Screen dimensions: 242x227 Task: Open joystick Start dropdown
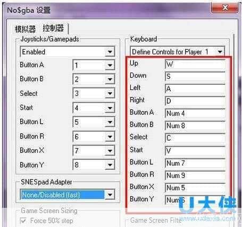coord(94,108)
